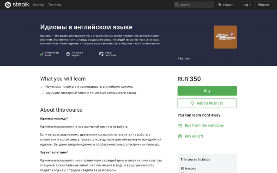Click the Log in button
Screen dimensions: 277x173
[247, 5]
